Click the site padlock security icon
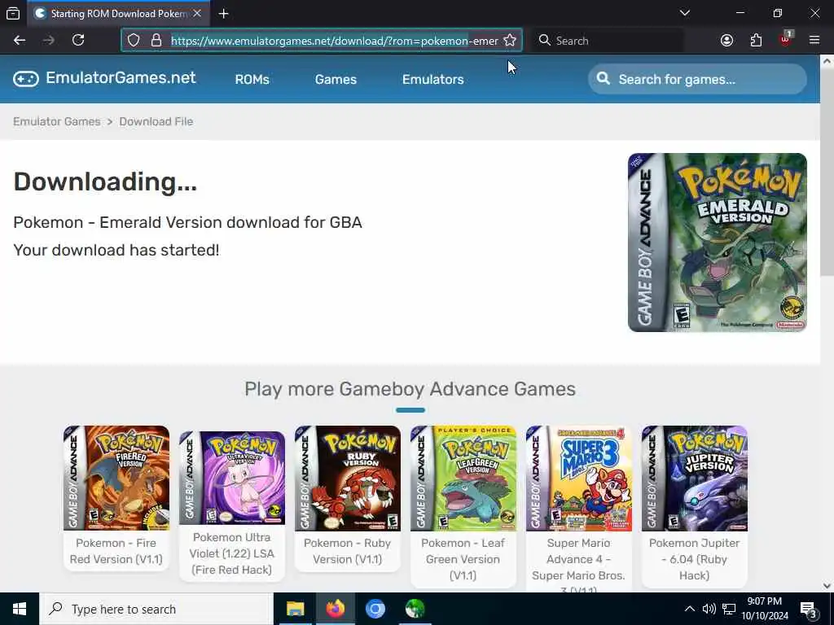834x625 pixels. (156, 41)
